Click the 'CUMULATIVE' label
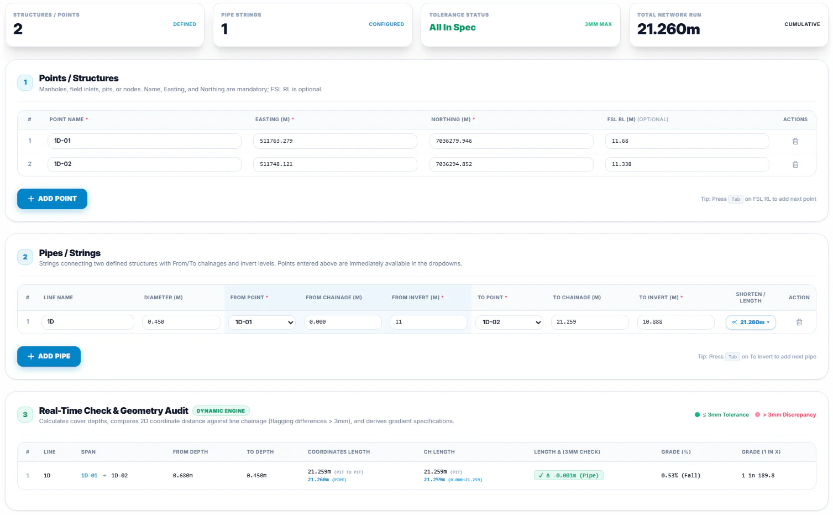This screenshot has height=515, width=833. [x=802, y=24]
